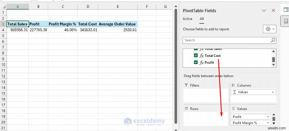Viewport: 289px width, 131px height.
Task: Click the Profit field name in field list
Action: (209, 63)
